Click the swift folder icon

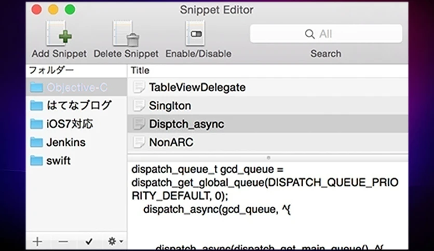36,161
